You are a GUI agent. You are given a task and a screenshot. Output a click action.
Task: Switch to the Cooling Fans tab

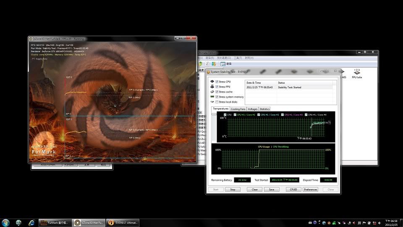pyautogui.click(x=238, y=109)
